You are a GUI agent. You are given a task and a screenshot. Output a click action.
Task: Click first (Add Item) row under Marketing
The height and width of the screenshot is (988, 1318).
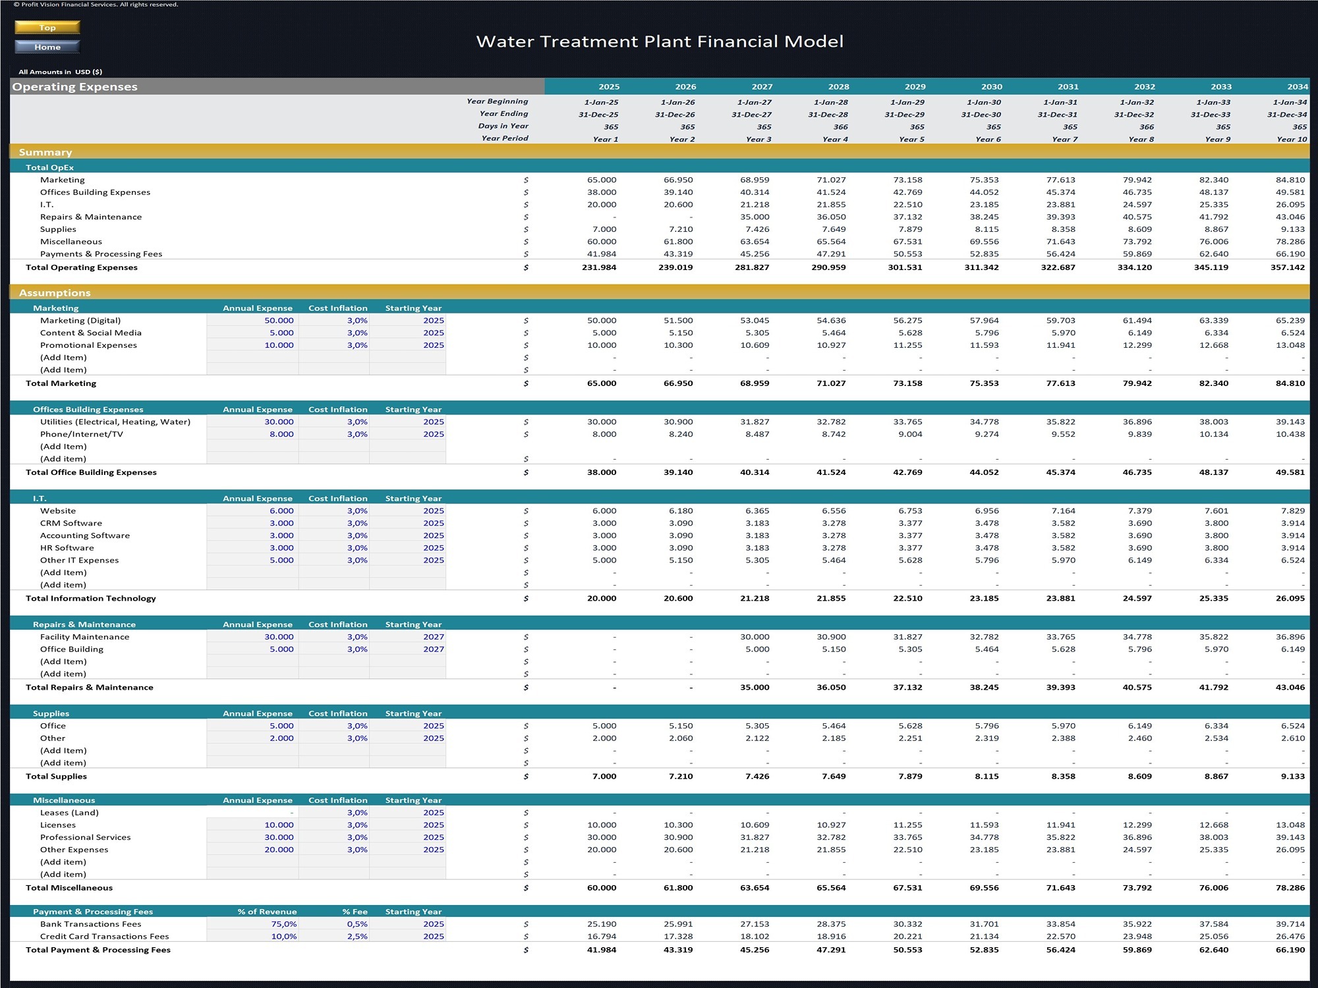tap(63, 358)
